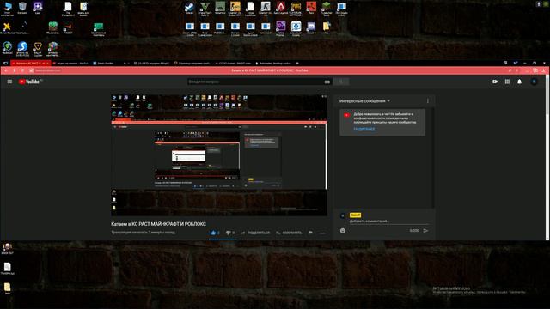Screen dimensions: 550x309
Task: Open the account avatar menu
Action: pyautogui.click(x=535, y=82)
